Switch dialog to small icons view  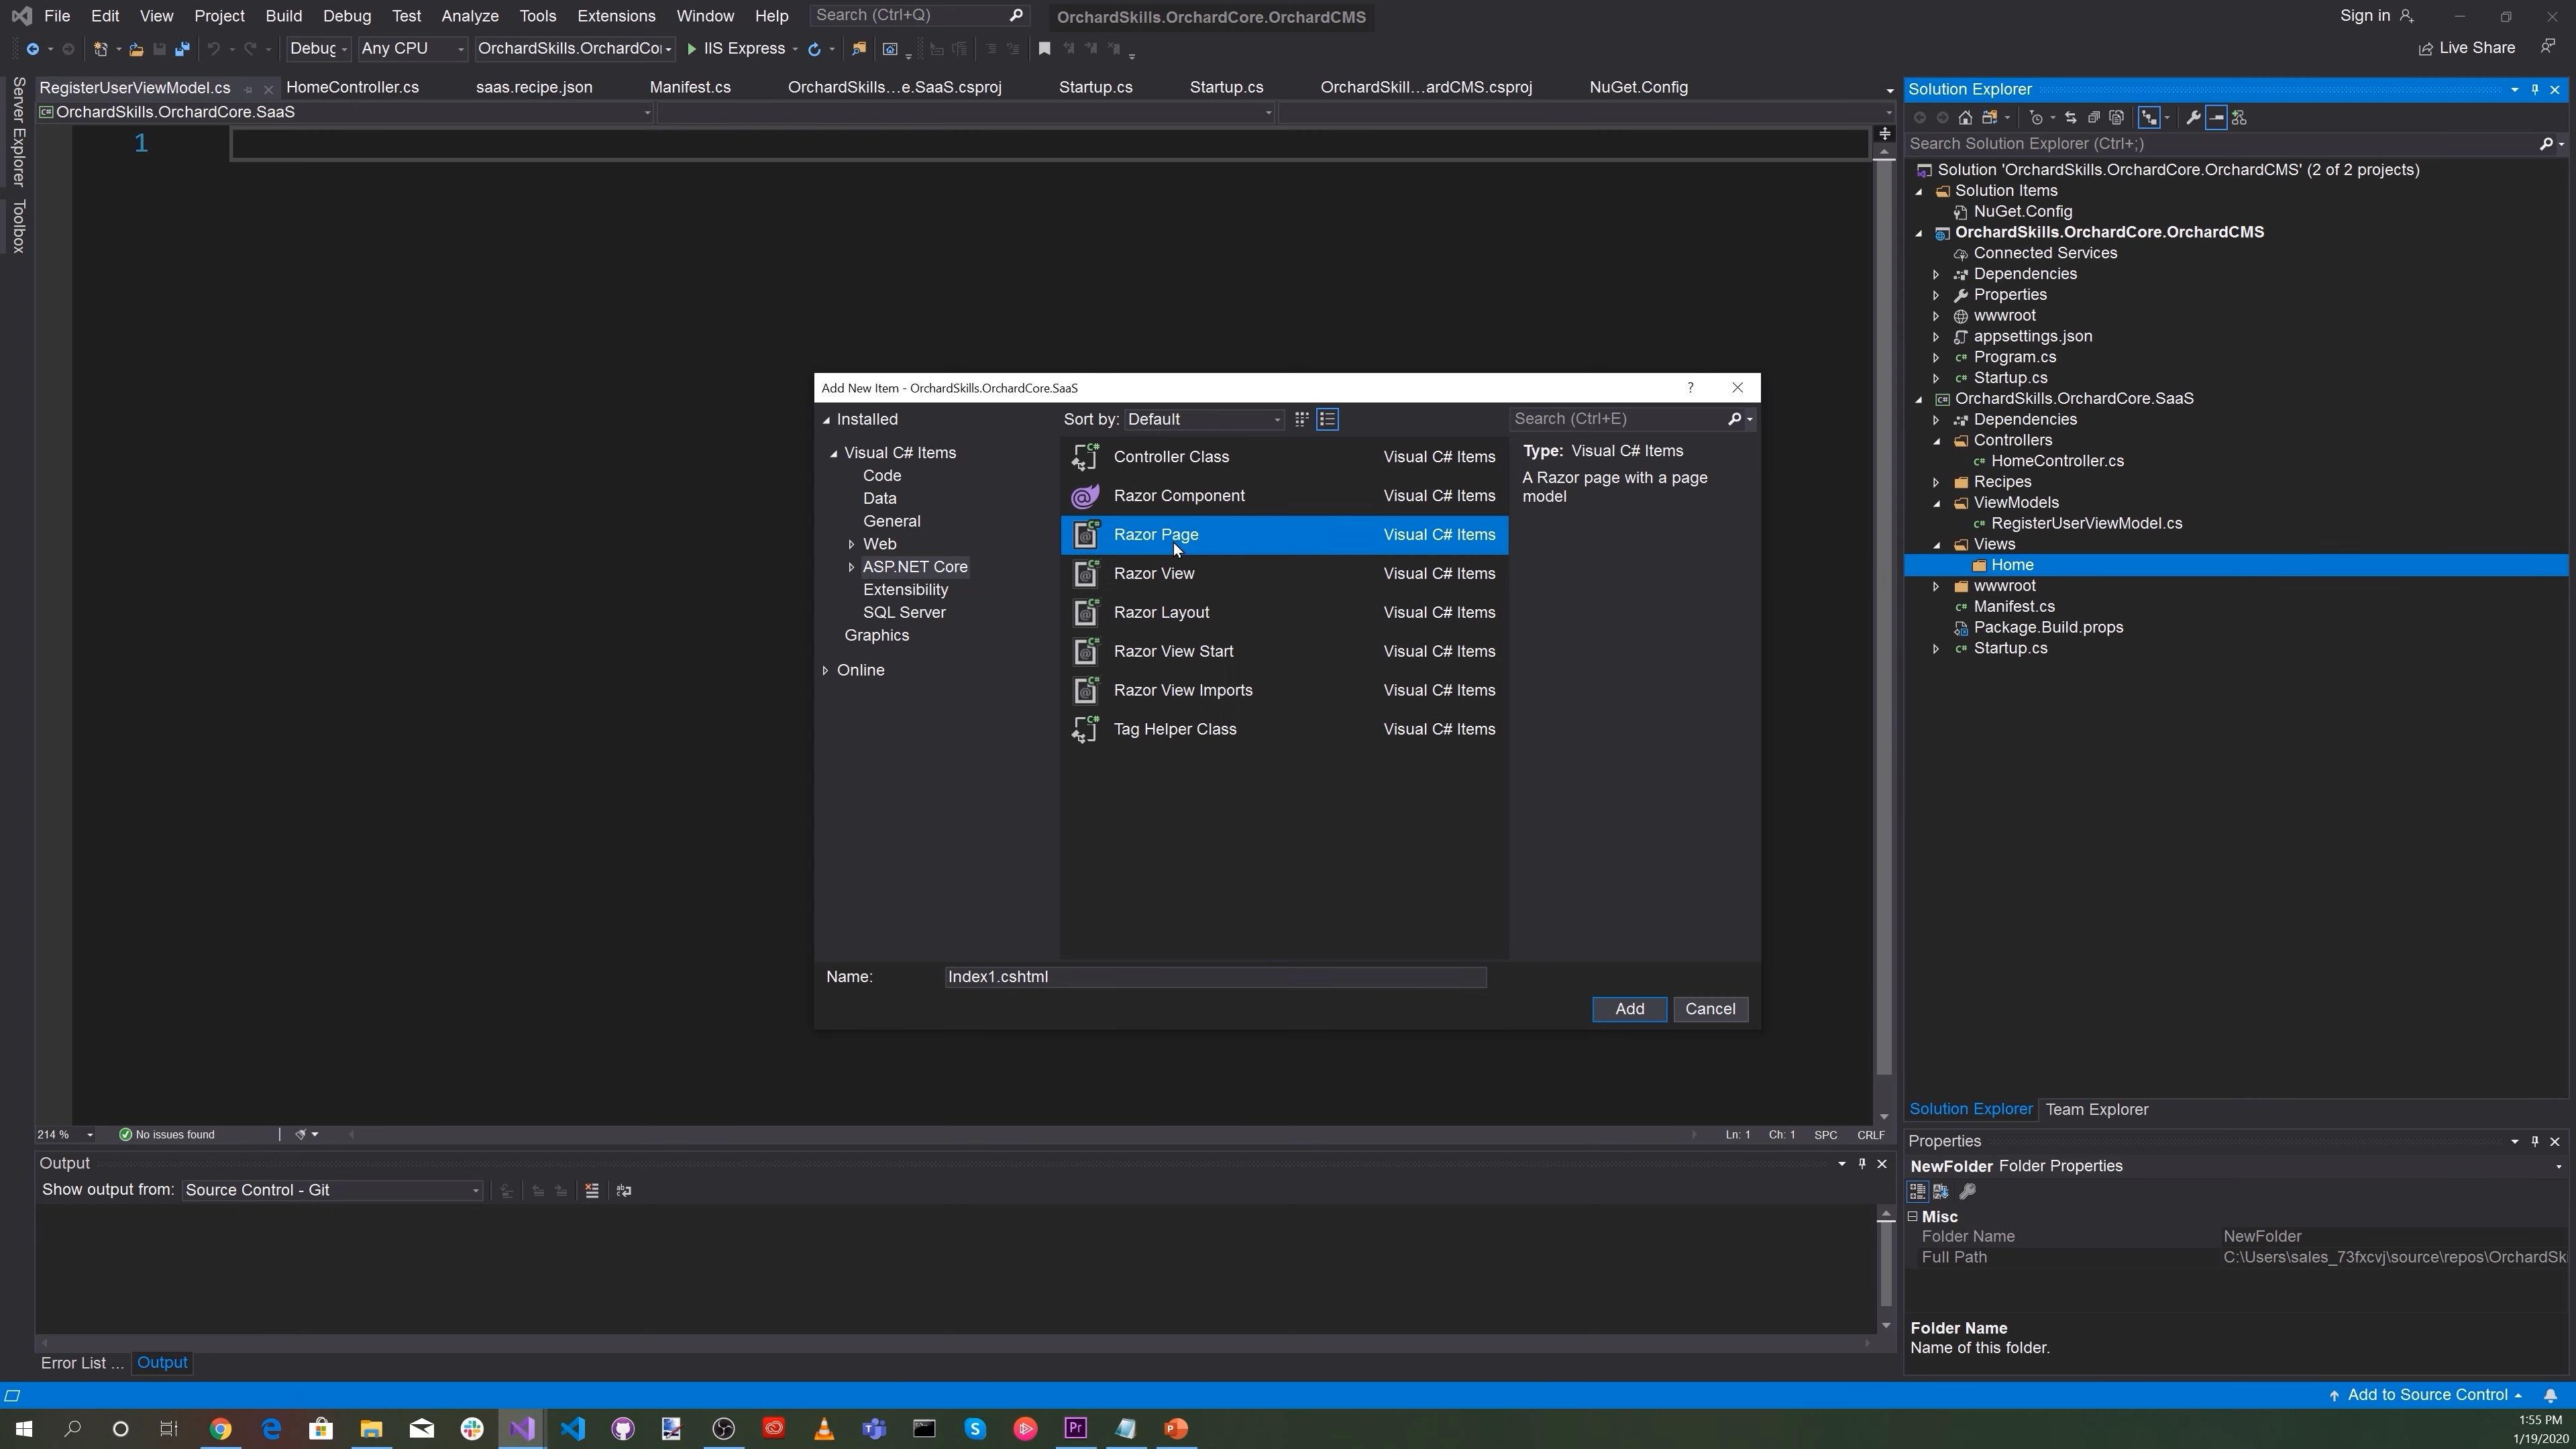click(x=1301, y=419)
